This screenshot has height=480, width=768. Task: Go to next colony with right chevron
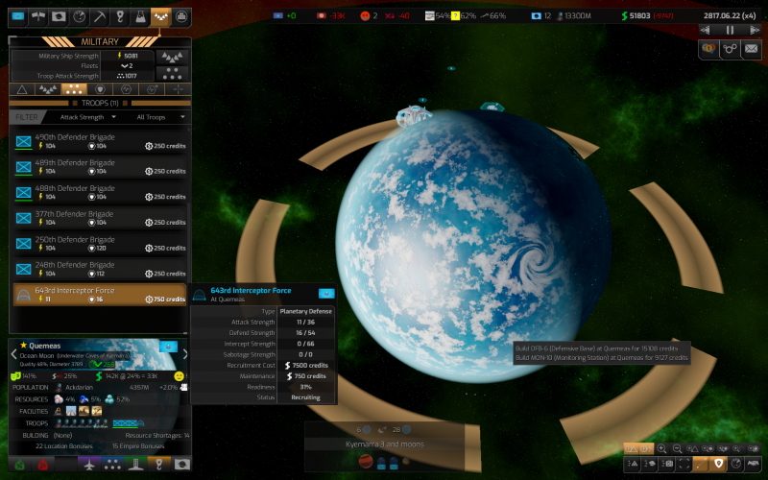184,353
